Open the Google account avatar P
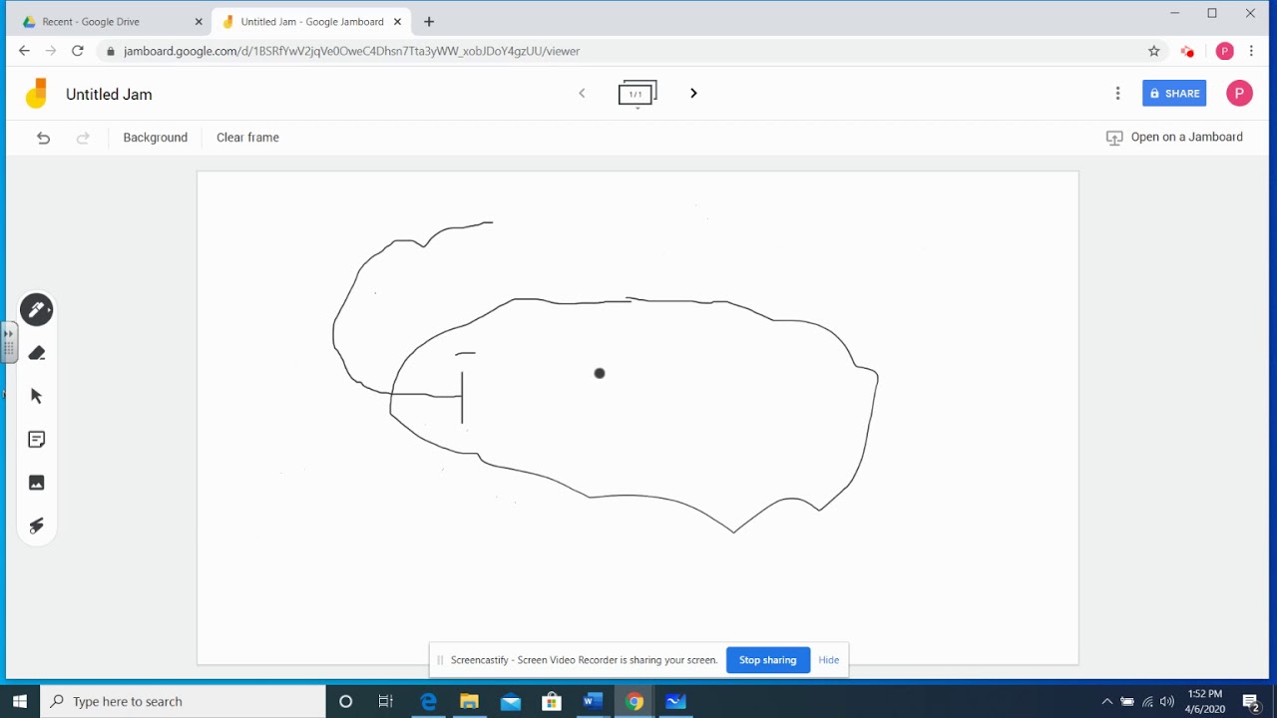Viewport: 1277px width, 718px height. click(x=1239, y=94)
